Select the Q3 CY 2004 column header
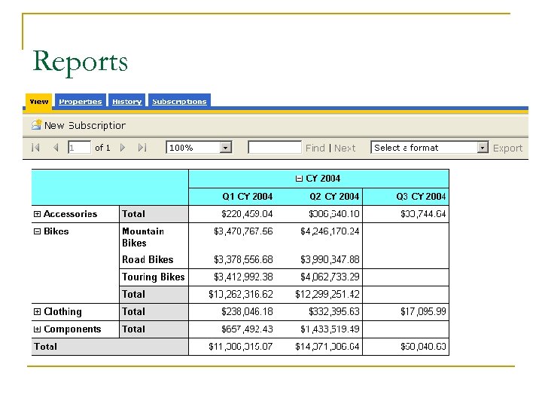 (x=421, y=197)
